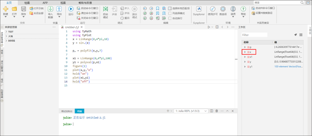
Task: Click the blue toggle-bookmark icon
Action: click(x=157, y=8)
